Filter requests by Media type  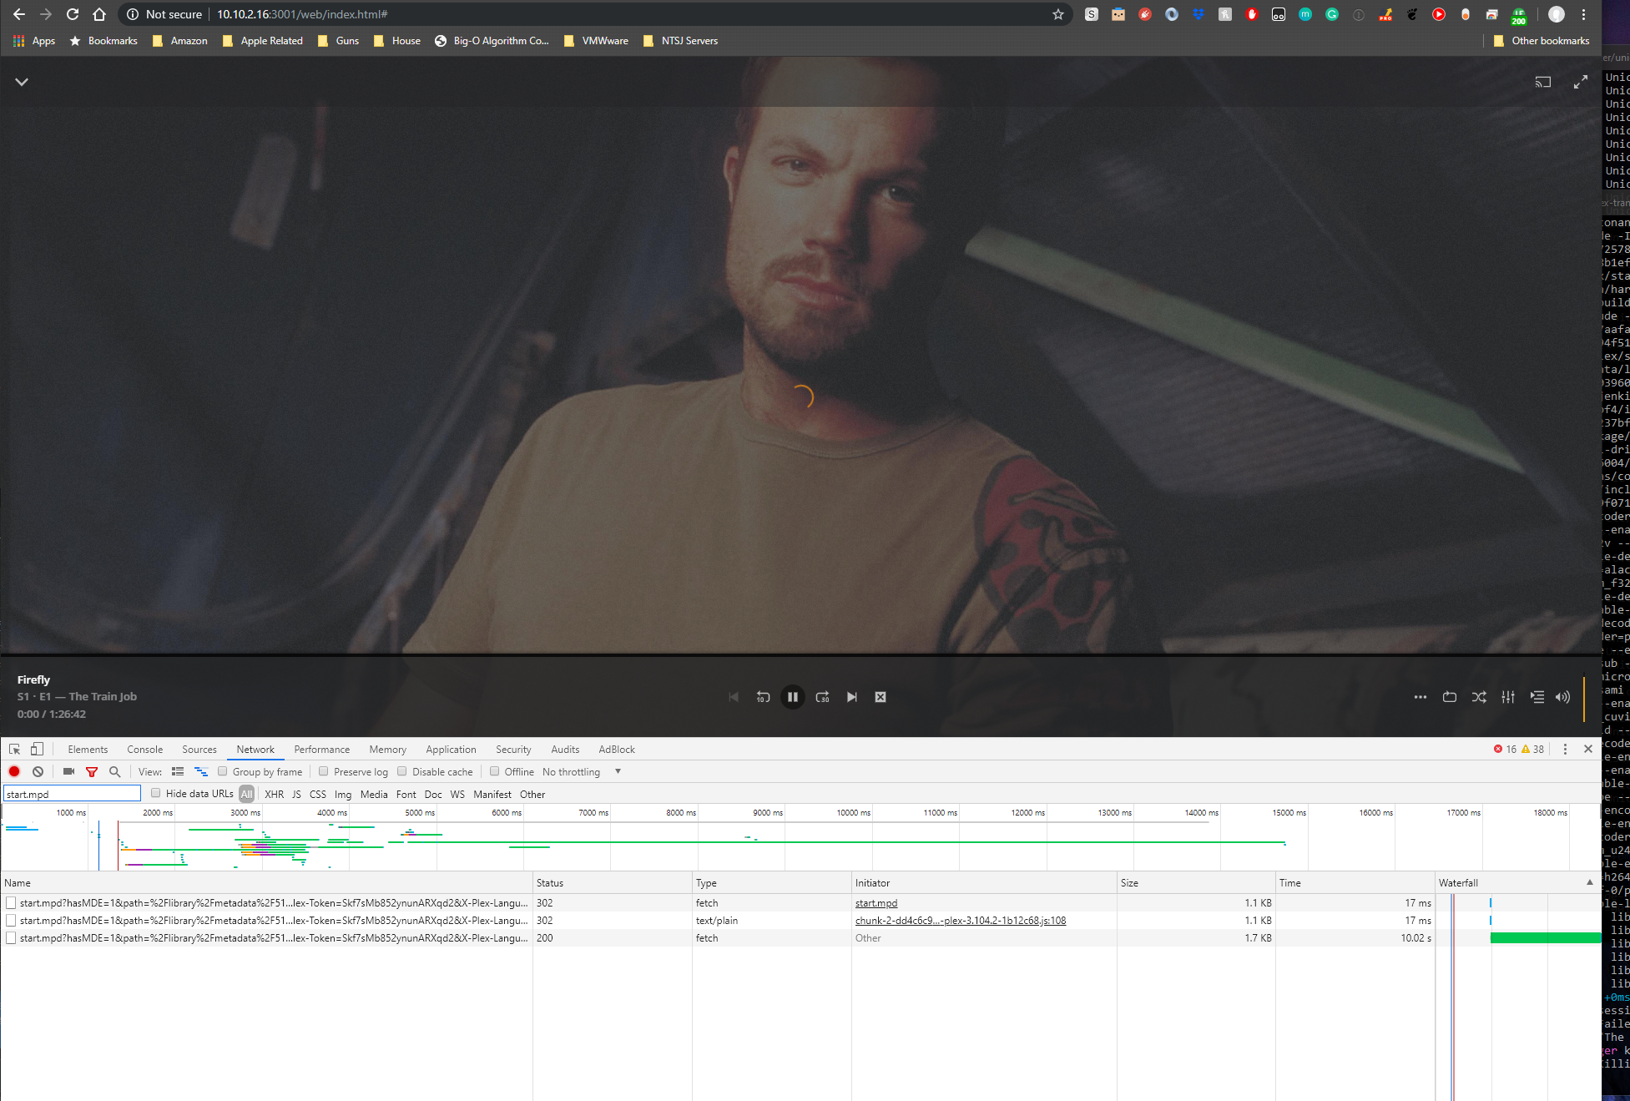[374, 795]
